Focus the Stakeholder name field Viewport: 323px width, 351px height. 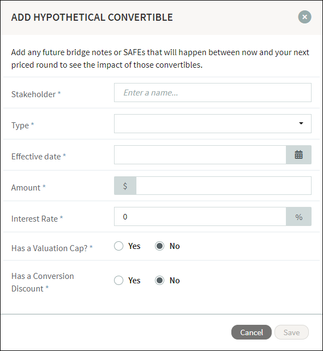tap(212, 92)
